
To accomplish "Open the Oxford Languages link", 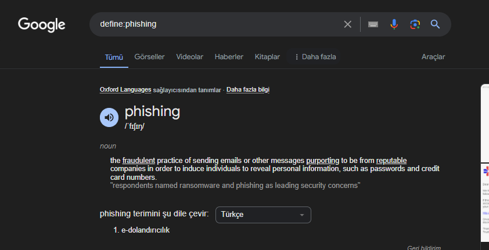I will pyautogui.click(x=125, y=90).
